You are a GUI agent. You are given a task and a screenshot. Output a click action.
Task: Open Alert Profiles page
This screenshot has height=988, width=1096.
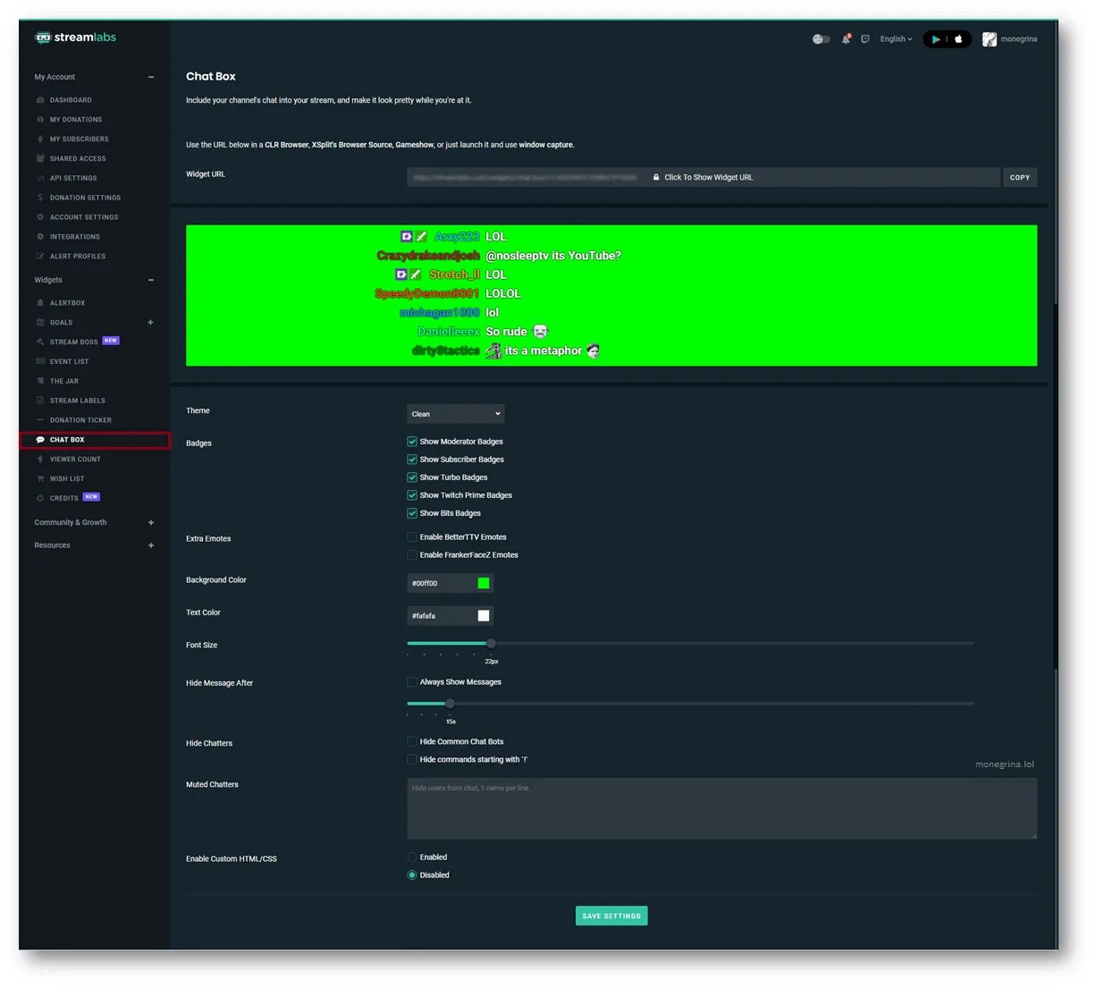click(78, 257)
